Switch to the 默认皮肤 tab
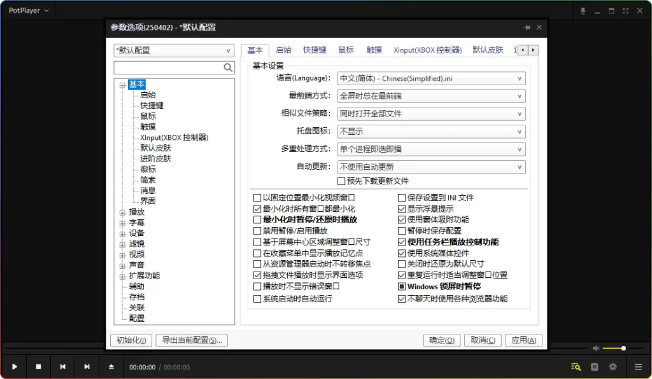Screen dimensions: 652x379 pyautogui.click(x=488, y=50)
